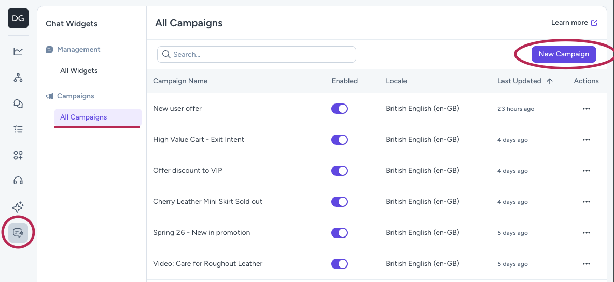Open the conversations chat bubbles icon
The height and width of the screenshot is (282, 614).
point(18,103)
